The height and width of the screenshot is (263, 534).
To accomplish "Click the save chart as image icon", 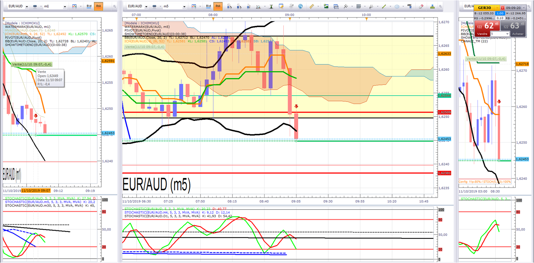I will [x=326, y=6].
